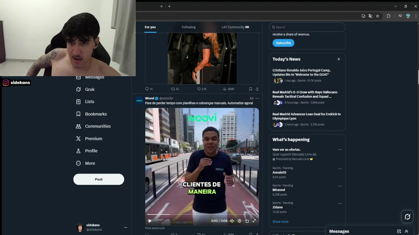Click the install app icon in address bar
This screenshot has width=419, height=235.
[363, 16]
